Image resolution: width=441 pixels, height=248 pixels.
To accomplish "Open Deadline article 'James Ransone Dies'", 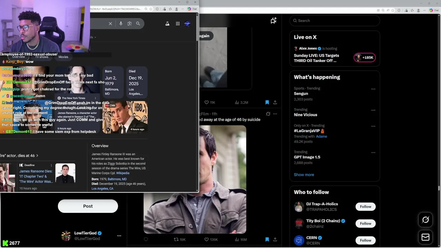I will click(36, 176).
